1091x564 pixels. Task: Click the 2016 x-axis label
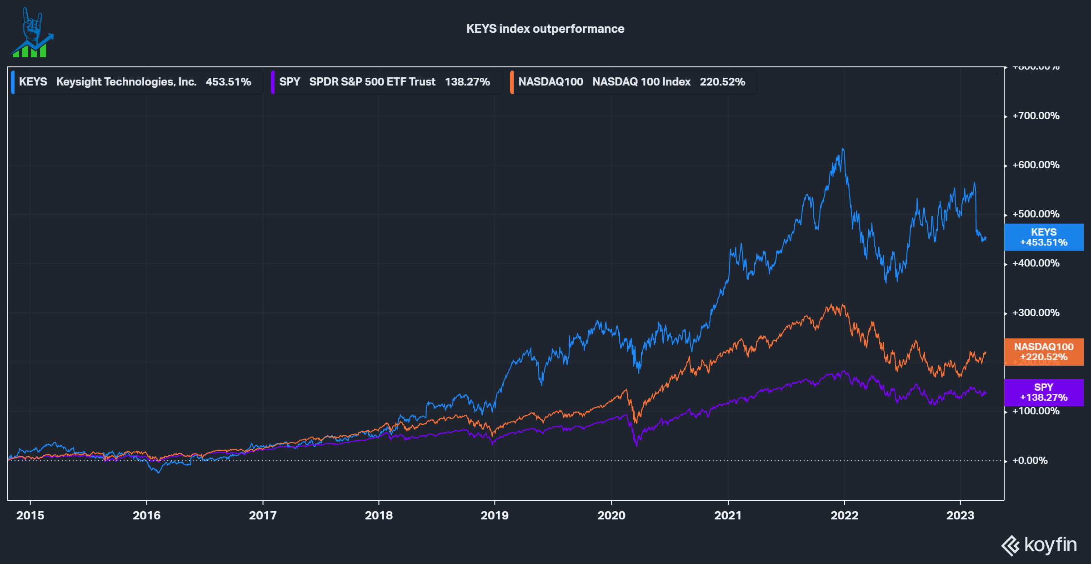click(146, 515)
